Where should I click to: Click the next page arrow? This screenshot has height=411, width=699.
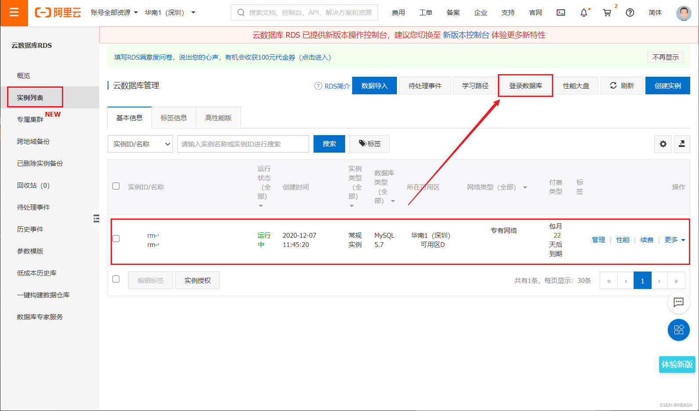(659, 281)
